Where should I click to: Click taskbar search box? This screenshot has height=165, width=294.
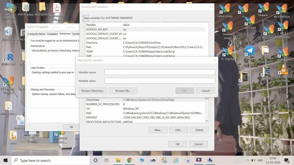coord(51,160)
